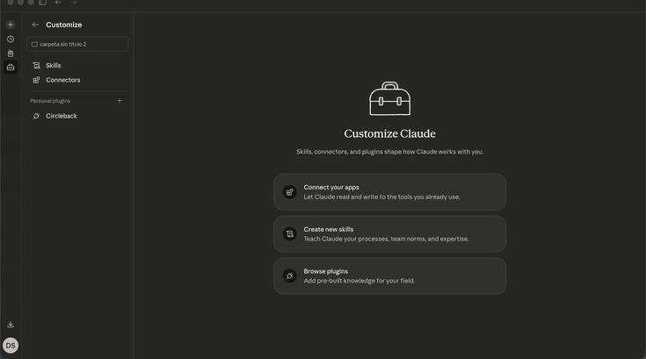Start a new chat with plus icon
Viewport: 646px width, 359px height.
tap(11, 25)
